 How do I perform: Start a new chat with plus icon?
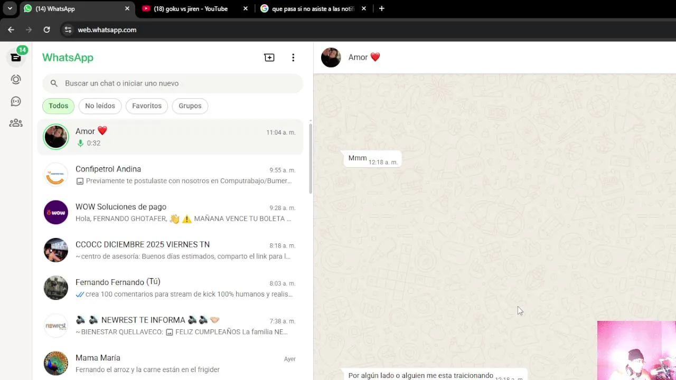pos(269,58)
